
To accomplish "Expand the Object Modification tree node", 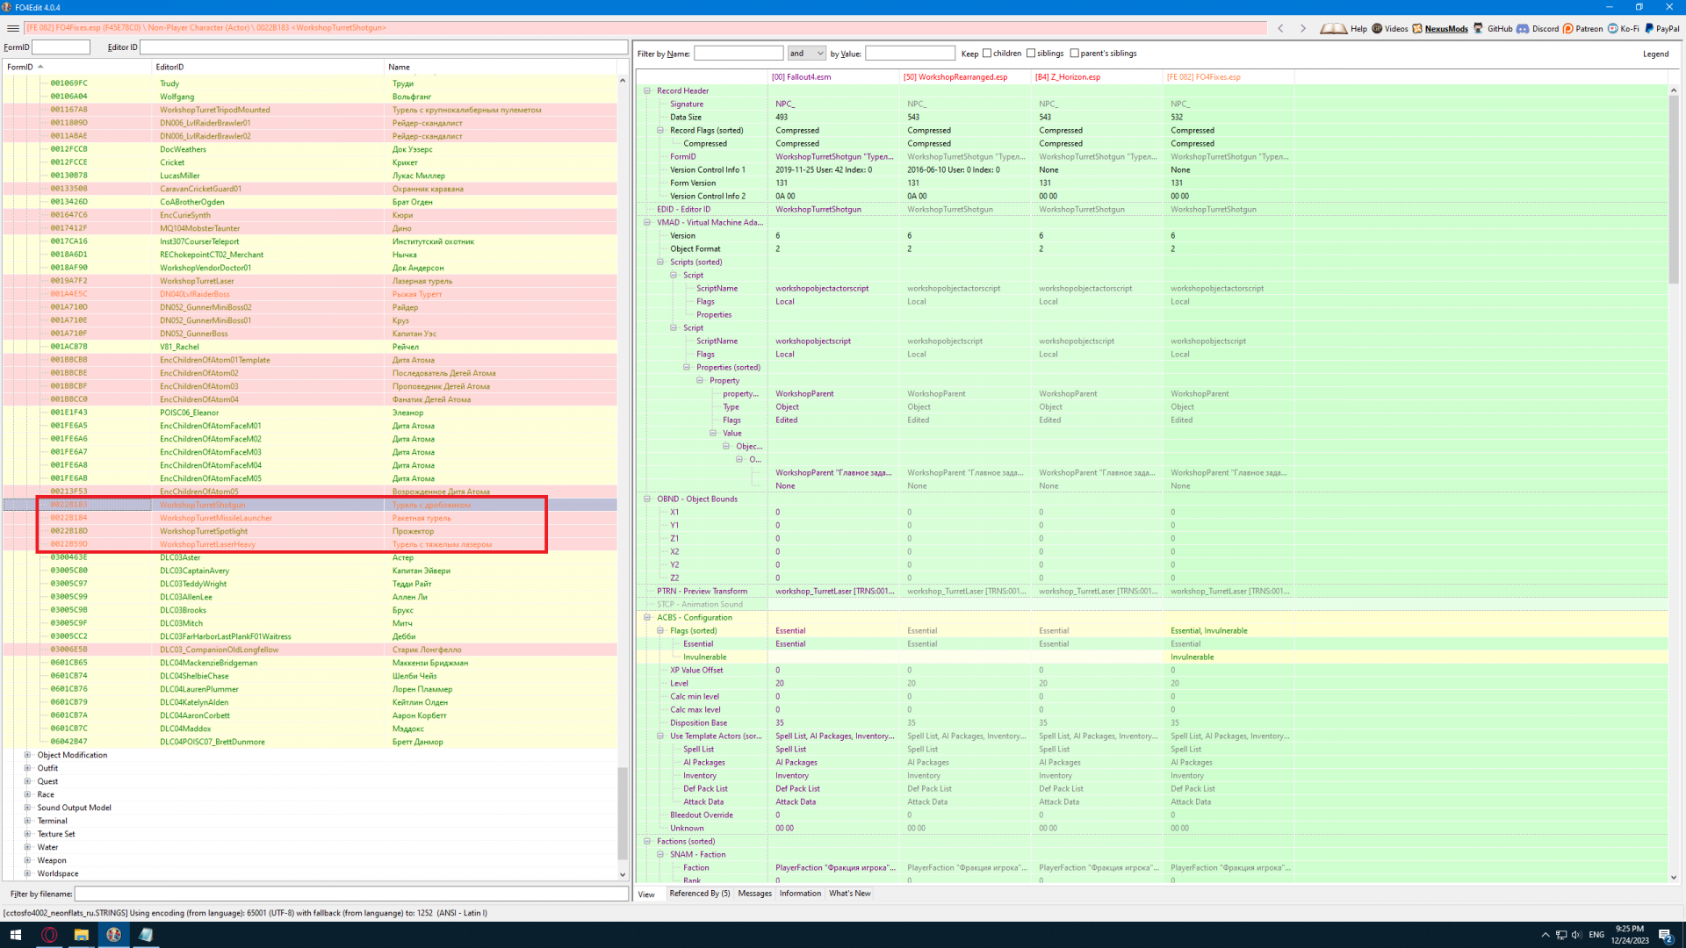I will coord(27,755).
